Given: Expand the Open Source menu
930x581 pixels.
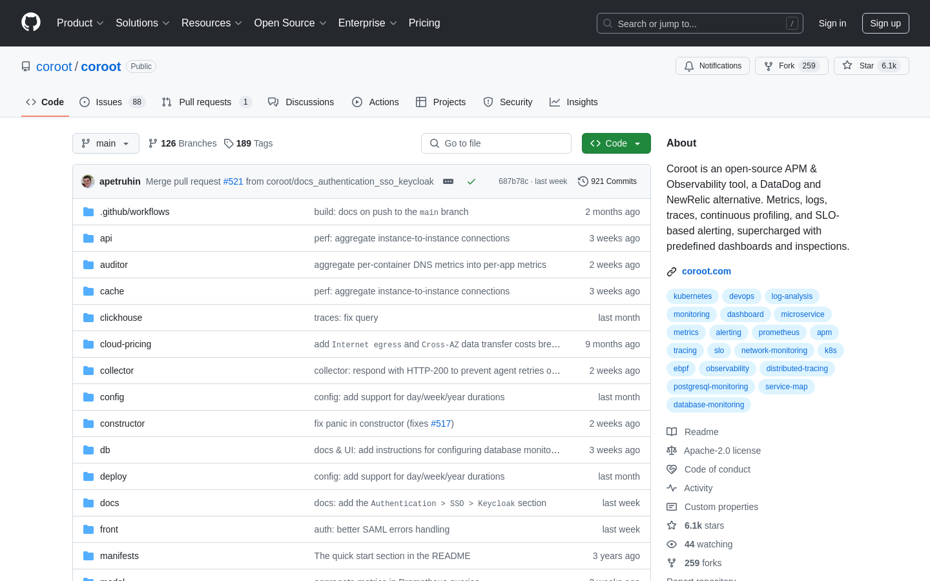Looking at the screenshot, I should [290, 23].
